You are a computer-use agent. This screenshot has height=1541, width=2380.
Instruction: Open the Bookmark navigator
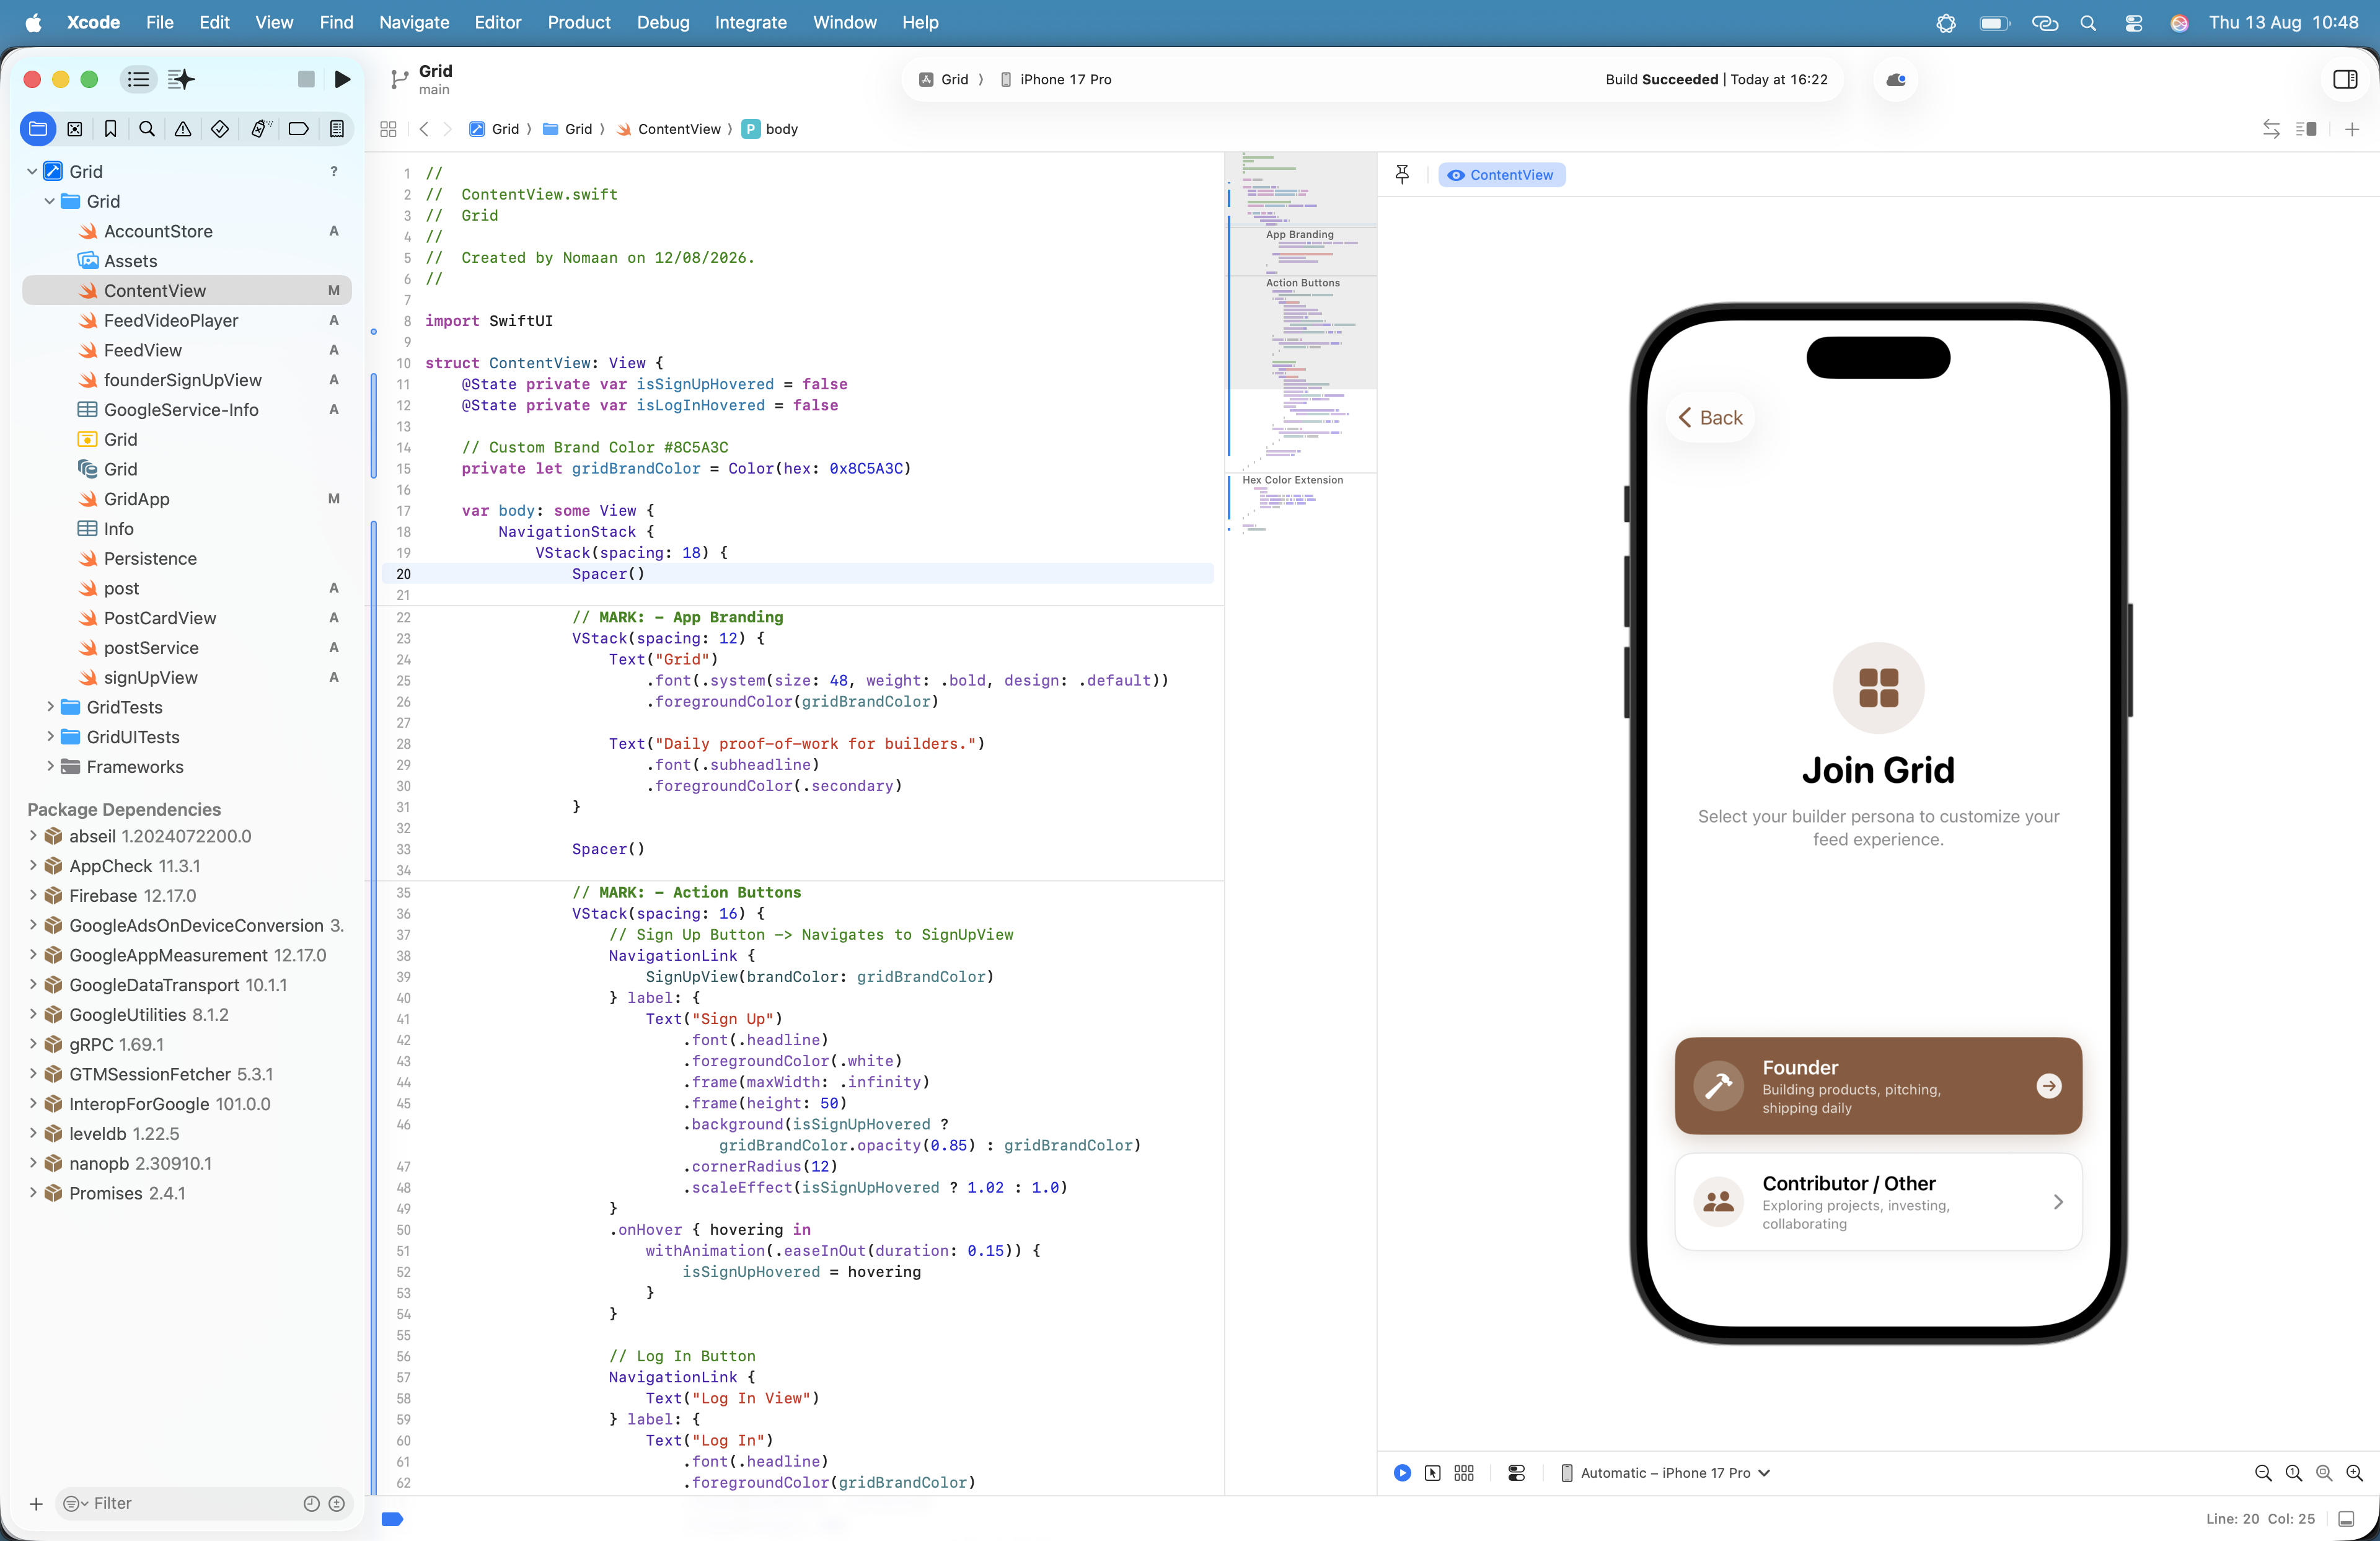tap(111, 128)
